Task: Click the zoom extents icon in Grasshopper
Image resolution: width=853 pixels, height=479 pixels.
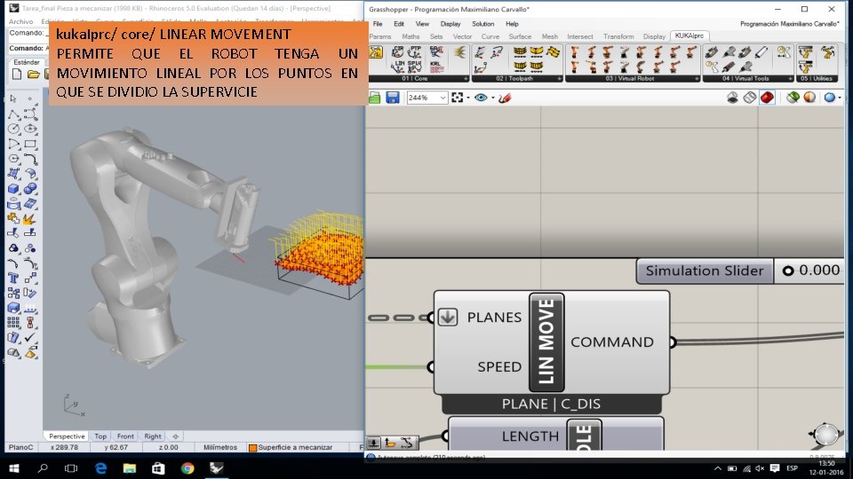Action: tap(457, 98)
